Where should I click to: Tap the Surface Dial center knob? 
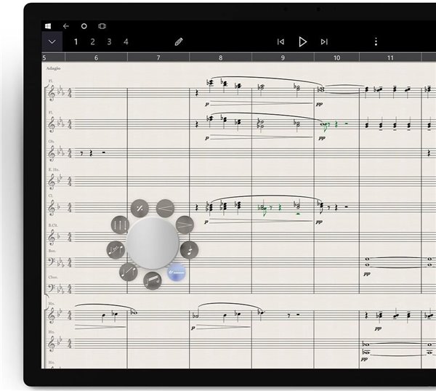(x=153, y=243)
